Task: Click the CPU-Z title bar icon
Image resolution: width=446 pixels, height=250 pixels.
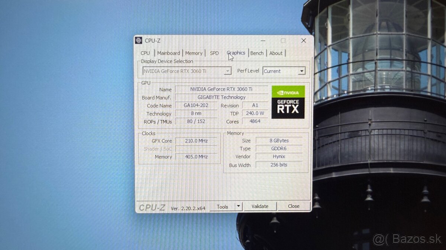Action: click(x=139, y=40)
